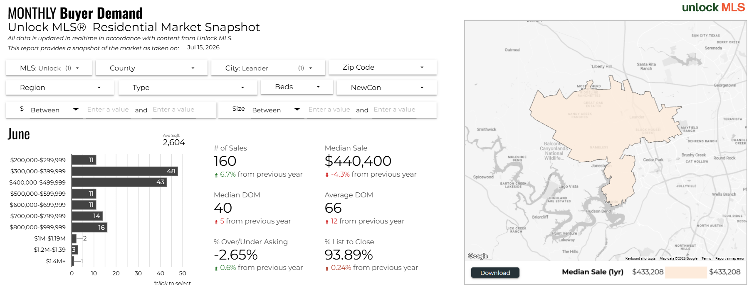Click the Median Sale color legend swatch
The width and height of the screenshot is (754, 289).
[686, 272]
